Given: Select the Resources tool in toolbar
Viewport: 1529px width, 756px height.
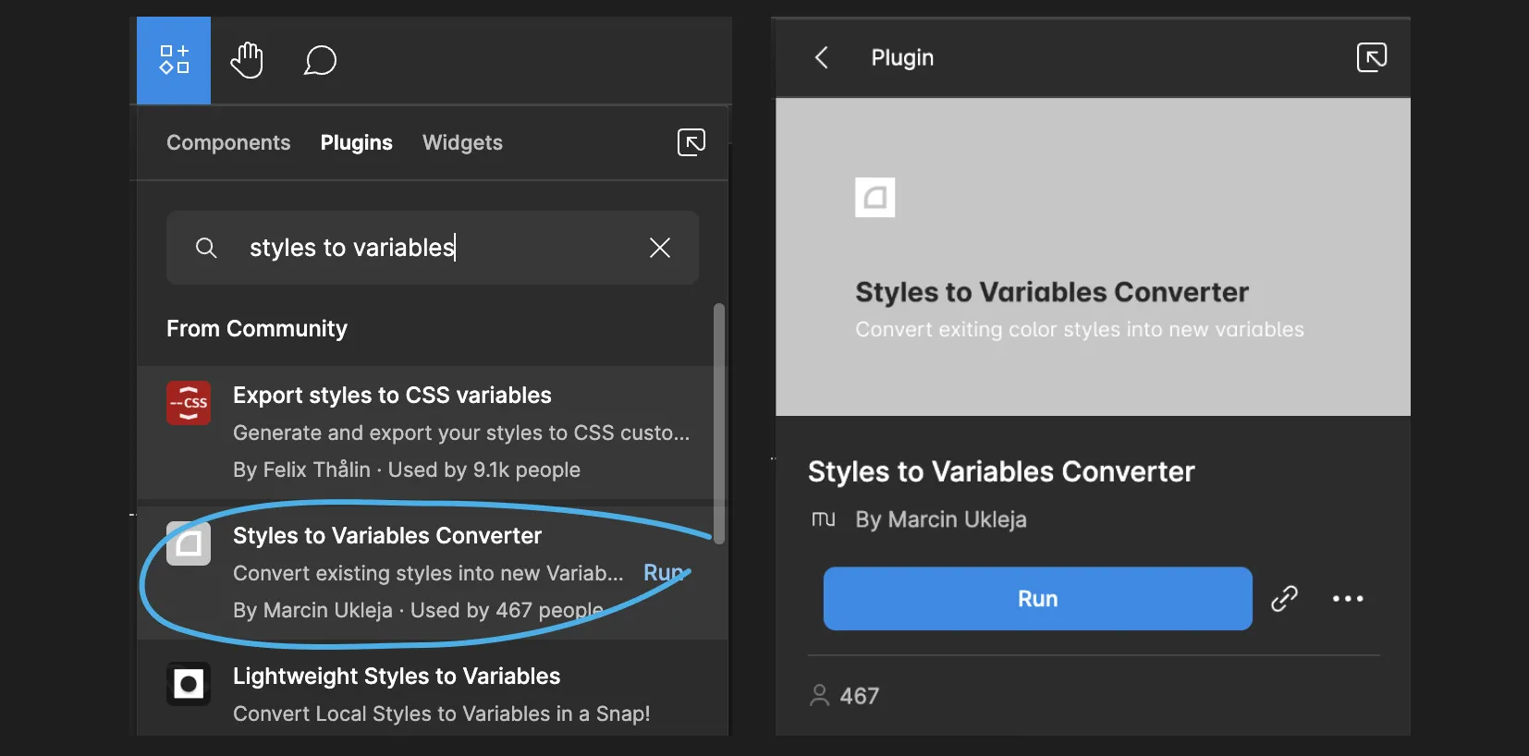Looking at the screenshot, I should 174,60.
